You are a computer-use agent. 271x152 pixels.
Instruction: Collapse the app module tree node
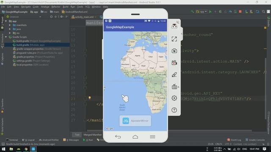click(x=6, y=21)
